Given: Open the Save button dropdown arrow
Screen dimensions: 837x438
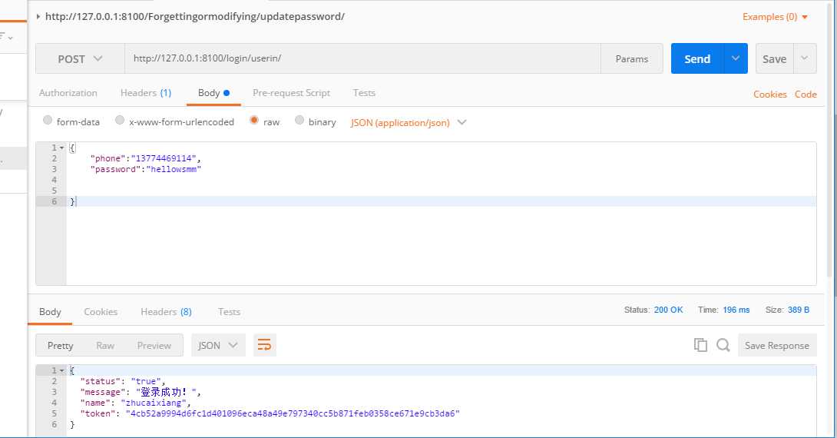Looking at the screenshot, I should [x=805, y=58].
